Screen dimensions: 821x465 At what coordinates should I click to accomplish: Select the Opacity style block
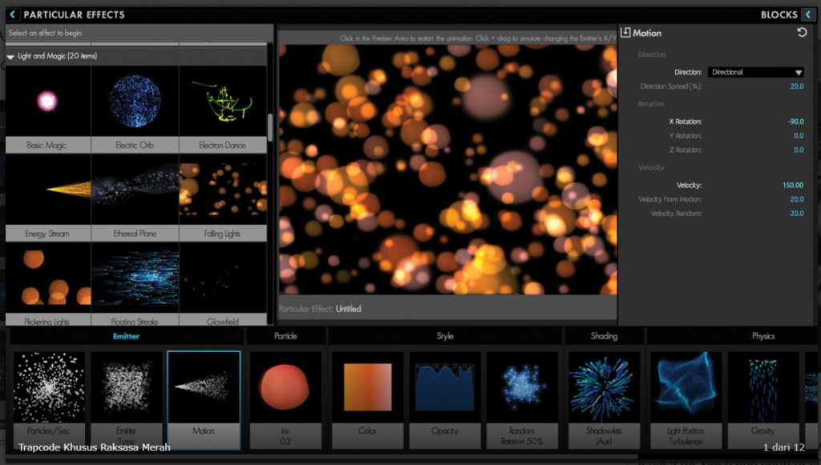(444, 399)
